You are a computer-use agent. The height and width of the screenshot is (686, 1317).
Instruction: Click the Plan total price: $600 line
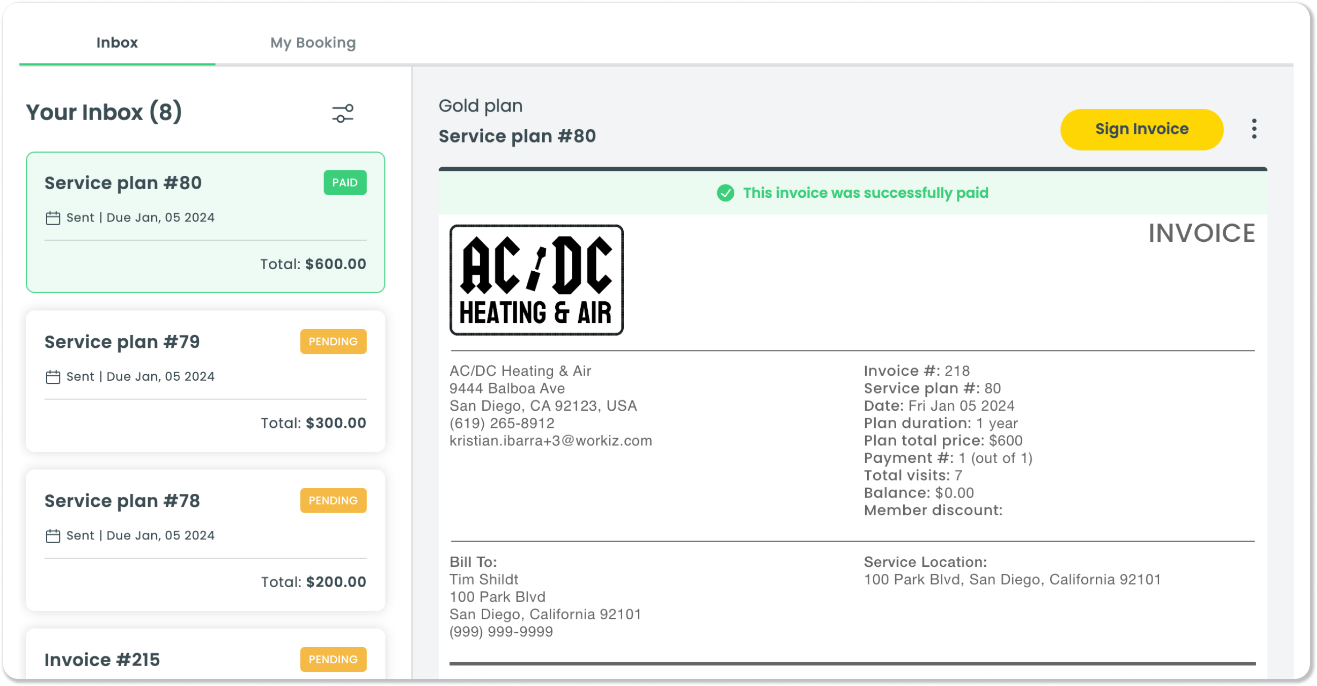943,441
